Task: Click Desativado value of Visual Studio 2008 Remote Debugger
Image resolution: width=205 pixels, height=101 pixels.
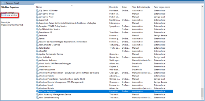Action: 137,63
